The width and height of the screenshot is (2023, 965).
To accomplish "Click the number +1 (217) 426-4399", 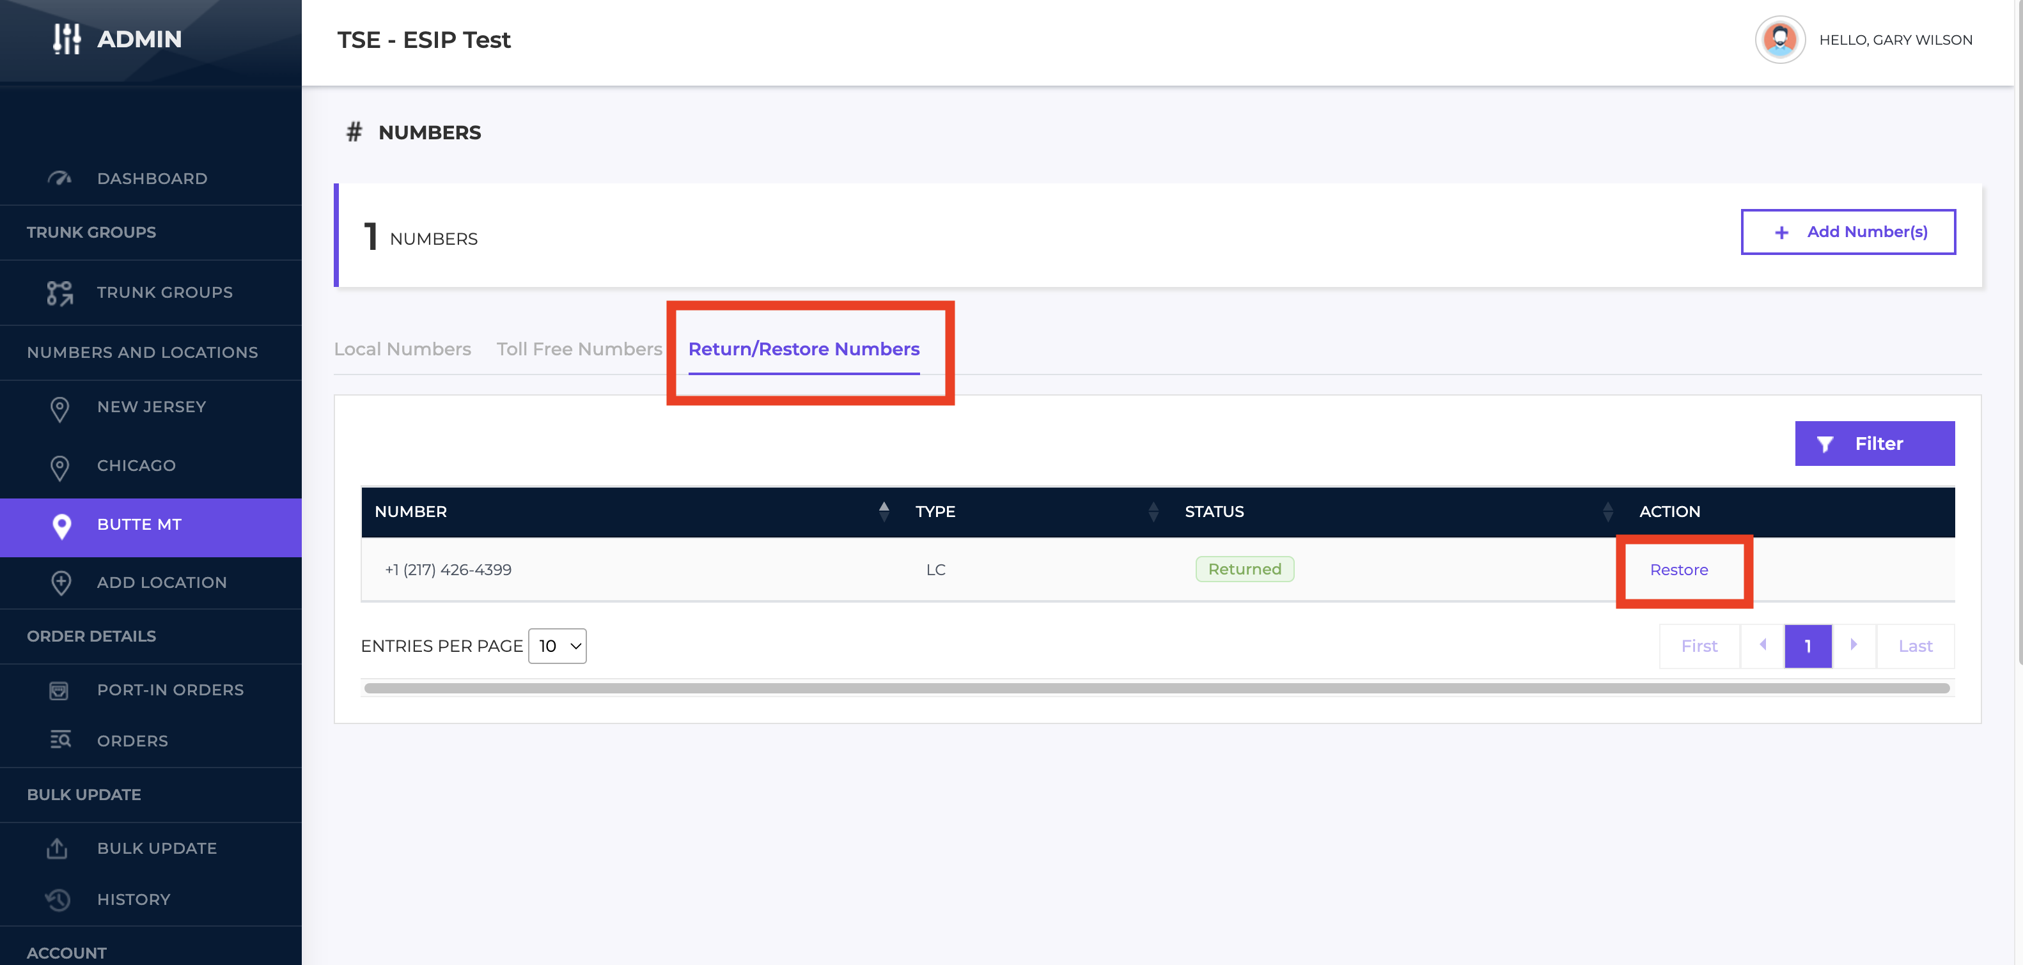I will coord(448,570).
